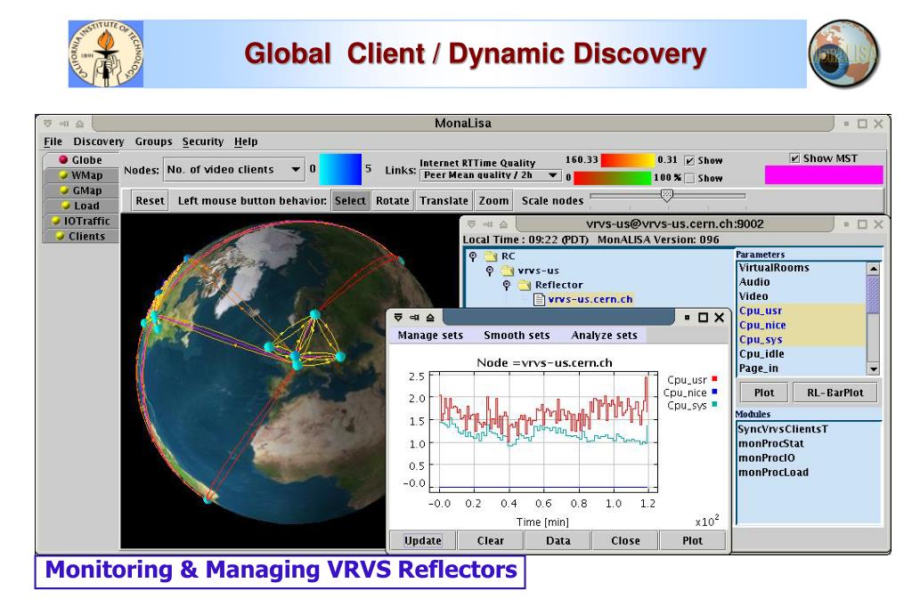This screenshot has height=607, width=912.
Task: Select the monProcLoad module
Action: 773,472
